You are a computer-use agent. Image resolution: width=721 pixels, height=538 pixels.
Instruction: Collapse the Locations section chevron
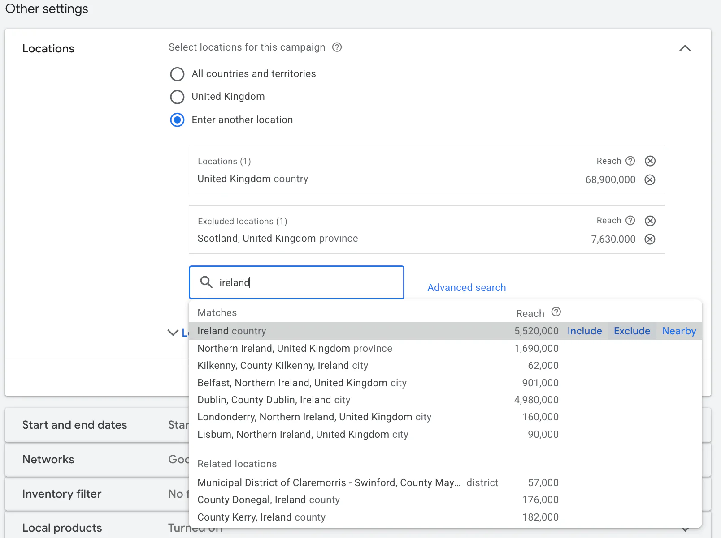(x=685, y=48)
